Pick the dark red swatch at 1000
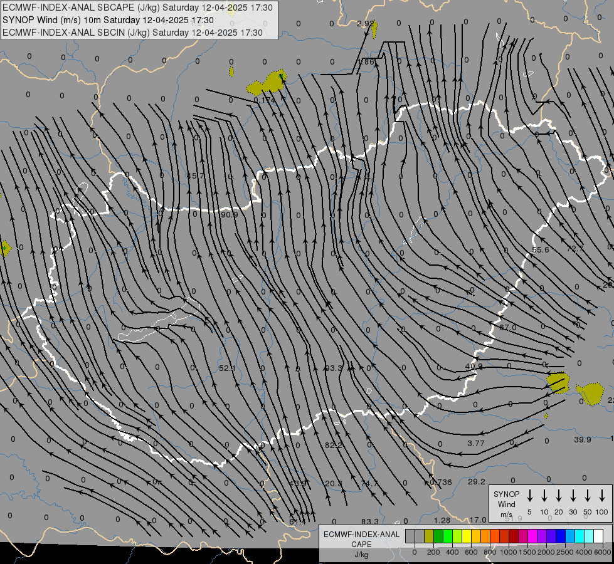 pyautogui.click(x=514, y=536)
